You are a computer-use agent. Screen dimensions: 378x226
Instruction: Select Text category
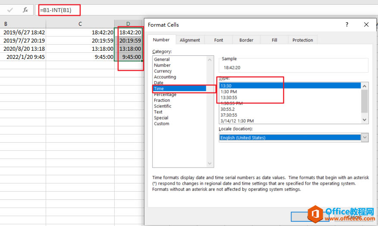[180, 112]
